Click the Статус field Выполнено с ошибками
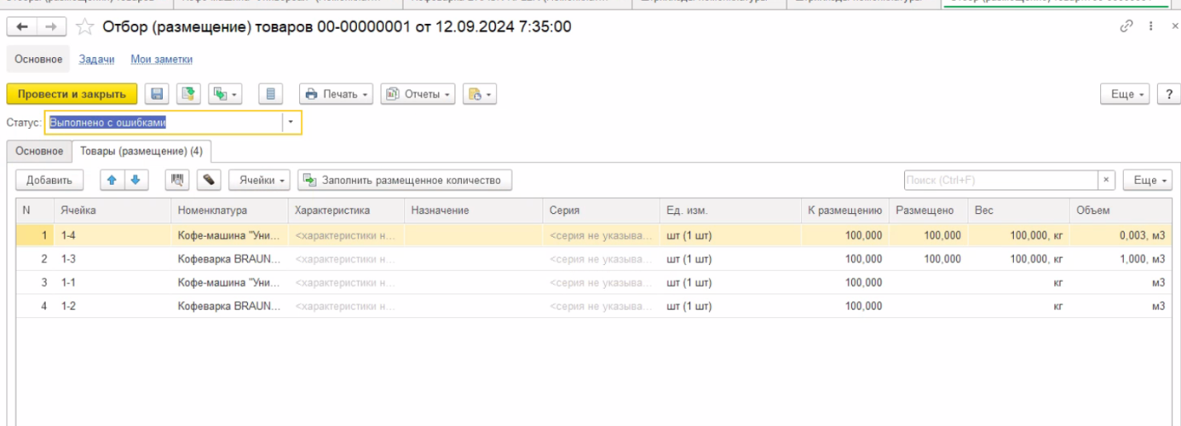Viewport: 1181px width, 426px height. [x=164, y=123]
